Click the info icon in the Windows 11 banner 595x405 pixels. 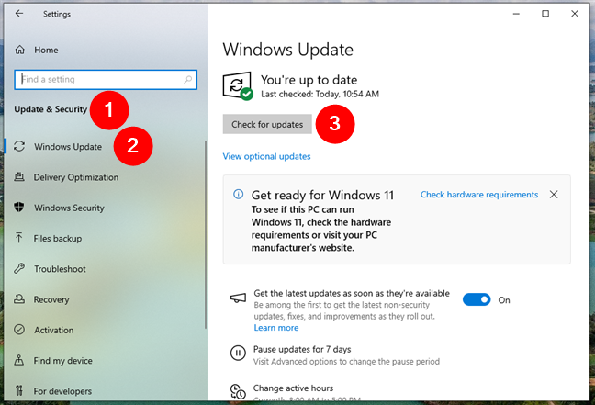239,195
